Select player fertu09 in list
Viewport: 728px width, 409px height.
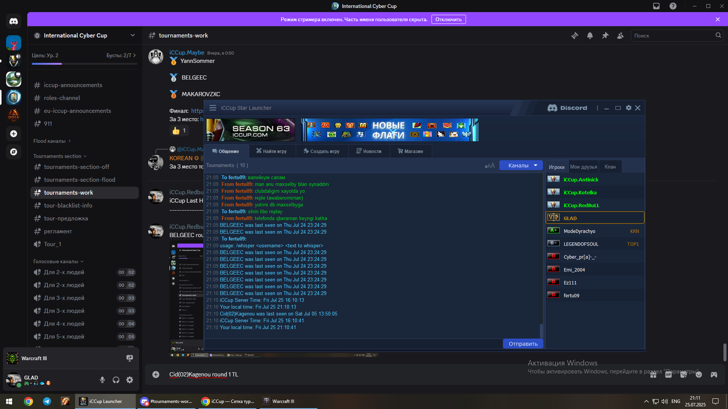[x=595, y=296]
